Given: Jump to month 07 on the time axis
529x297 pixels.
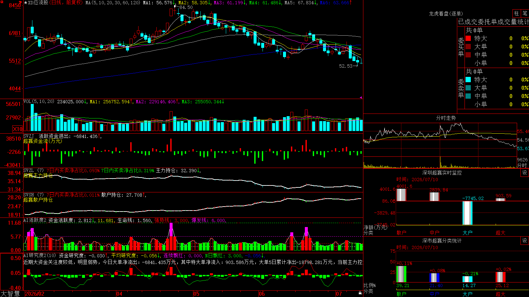Looking at the screenshot, I should (x=339, y=294).
